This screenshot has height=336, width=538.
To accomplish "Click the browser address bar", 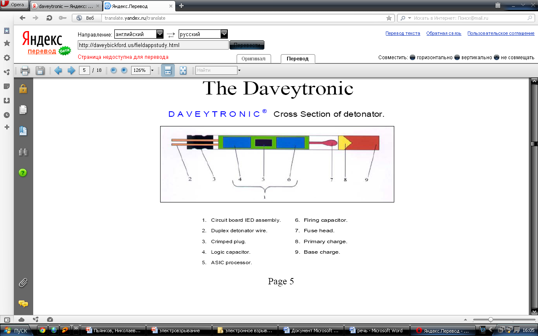I will coord(244,18).
